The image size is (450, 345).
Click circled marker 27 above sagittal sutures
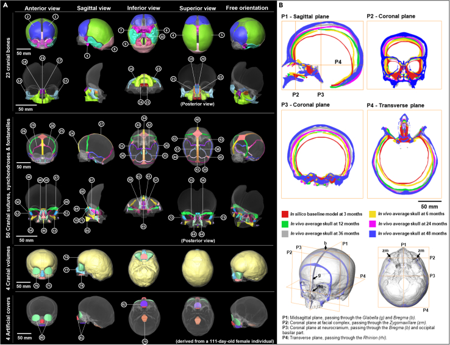pos(101,124)
